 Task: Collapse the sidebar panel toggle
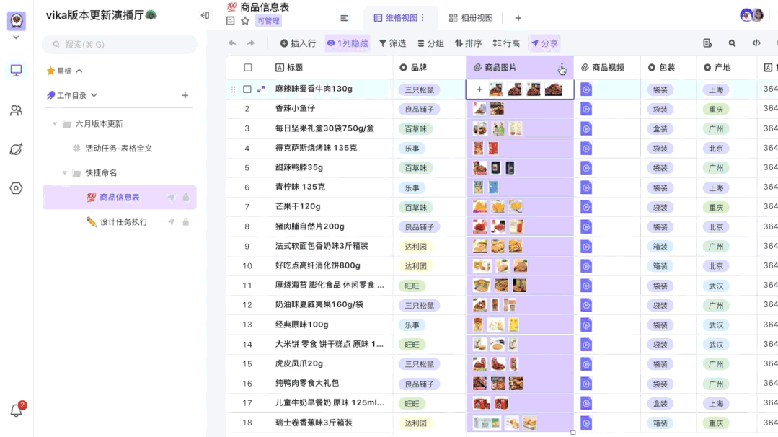(205, 15)
